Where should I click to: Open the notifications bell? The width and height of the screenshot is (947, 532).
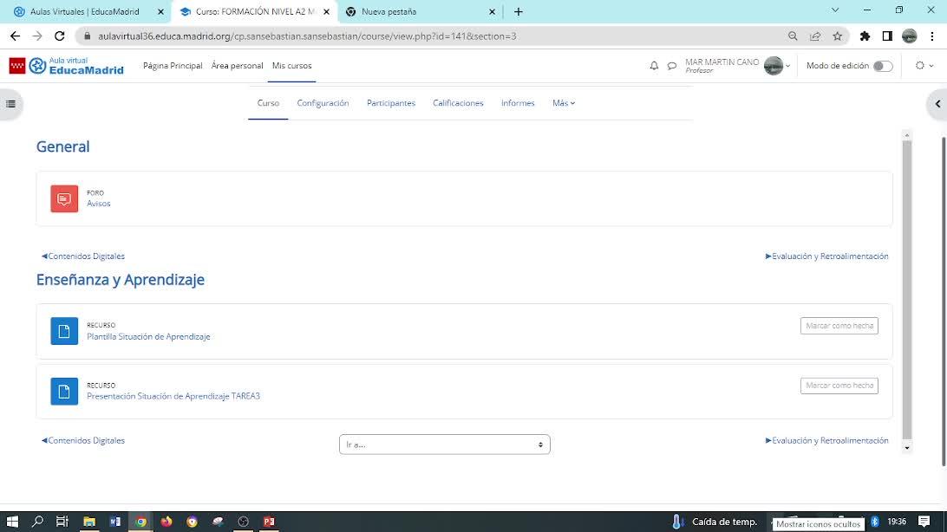(x=654, y=66)
